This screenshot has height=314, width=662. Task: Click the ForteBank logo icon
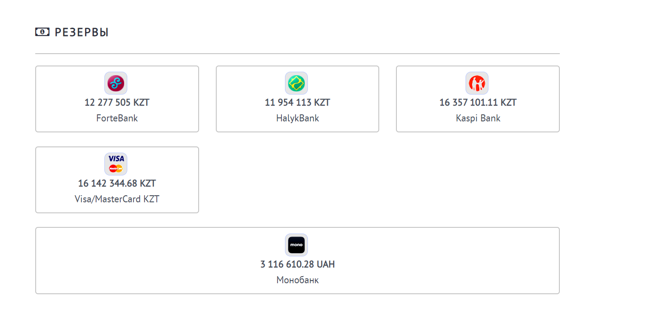pyautogui.click(x=116, y=83)
